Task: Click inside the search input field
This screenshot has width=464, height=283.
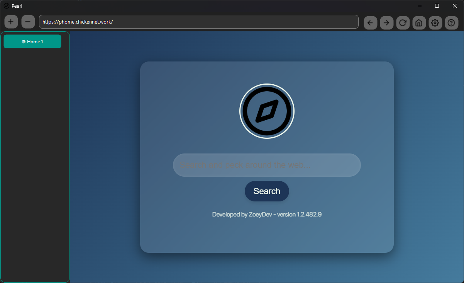Action: pyautogui.click(x=267, y=165)
